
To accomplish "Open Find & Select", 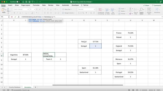I will coord(141,11).
